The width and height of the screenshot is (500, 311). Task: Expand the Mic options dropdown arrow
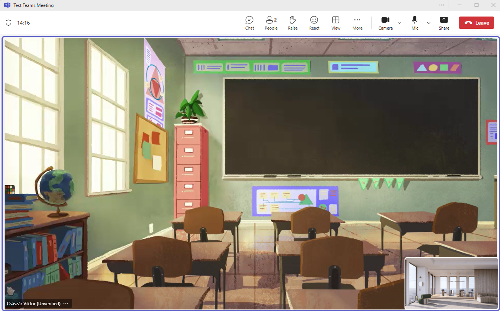[429, 23]
